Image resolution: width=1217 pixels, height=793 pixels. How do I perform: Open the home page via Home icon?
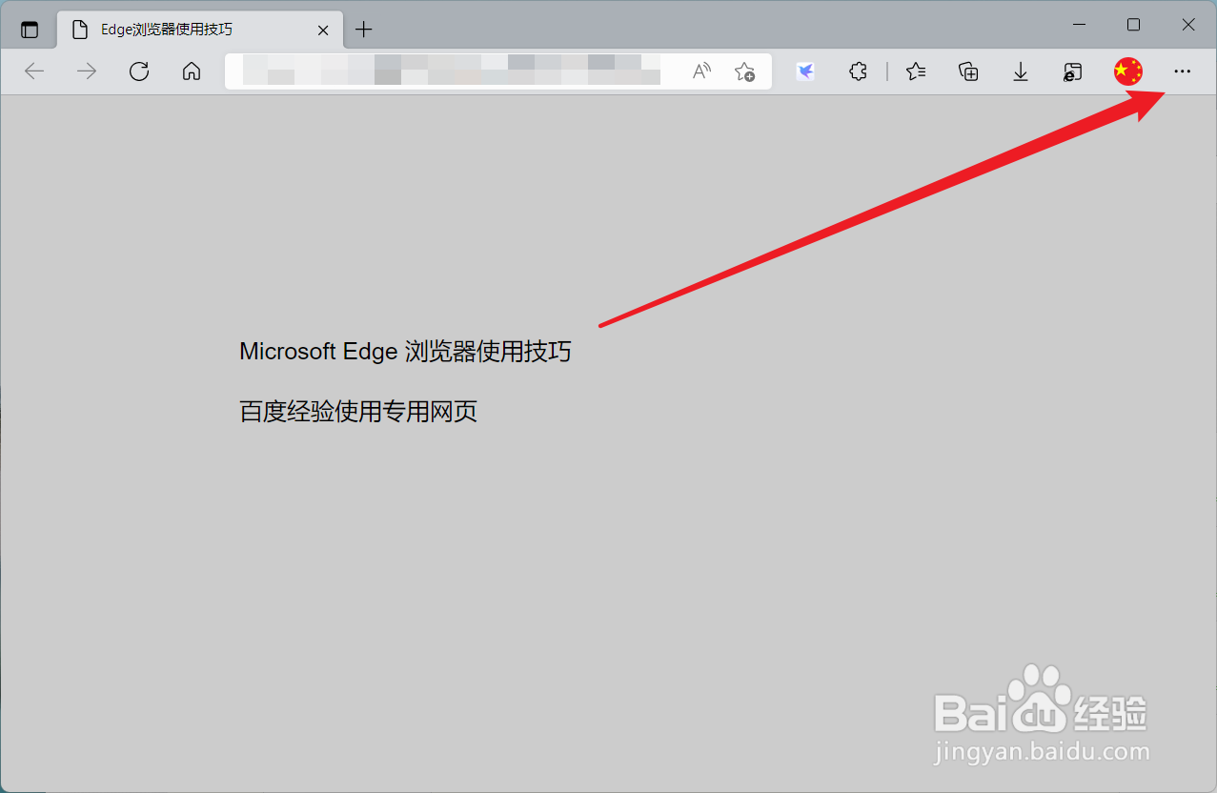pos(192,71)
